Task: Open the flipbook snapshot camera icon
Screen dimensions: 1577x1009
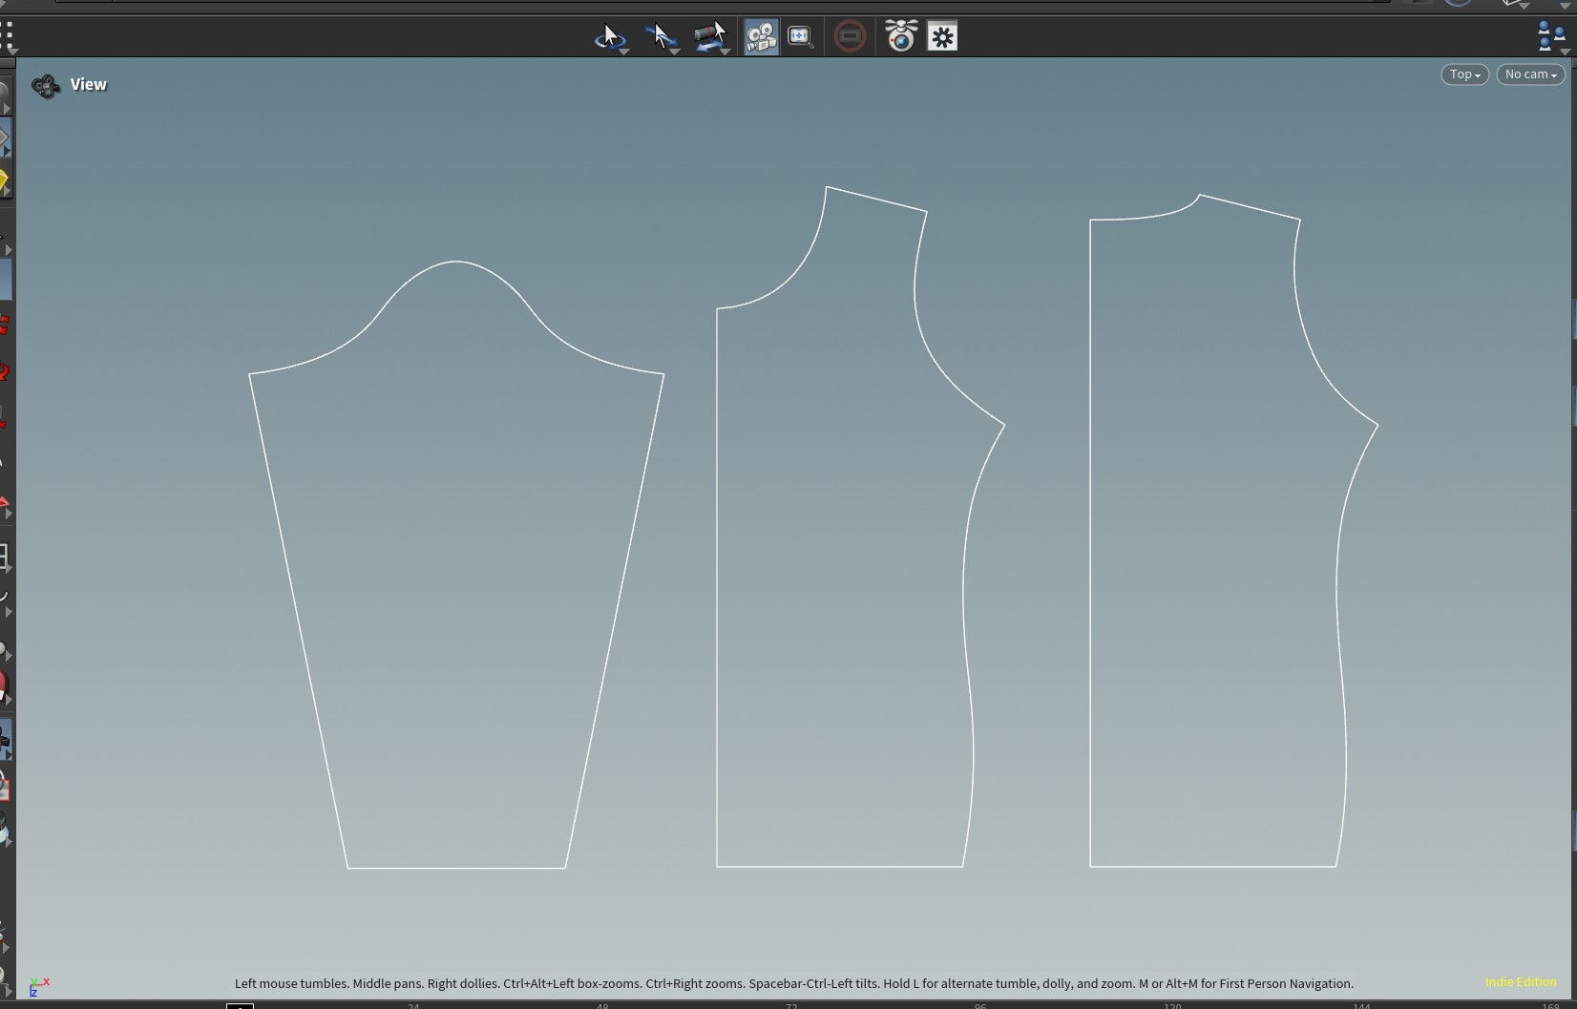Action: tap(900, 36)
